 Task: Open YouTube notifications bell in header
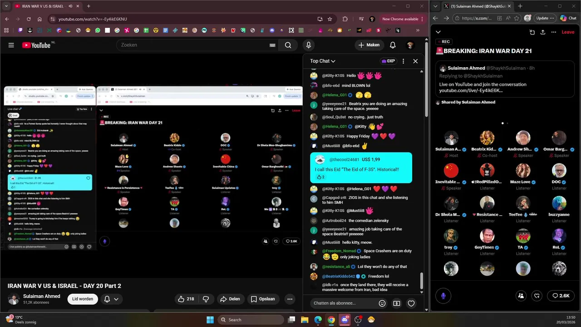[393, 45]
